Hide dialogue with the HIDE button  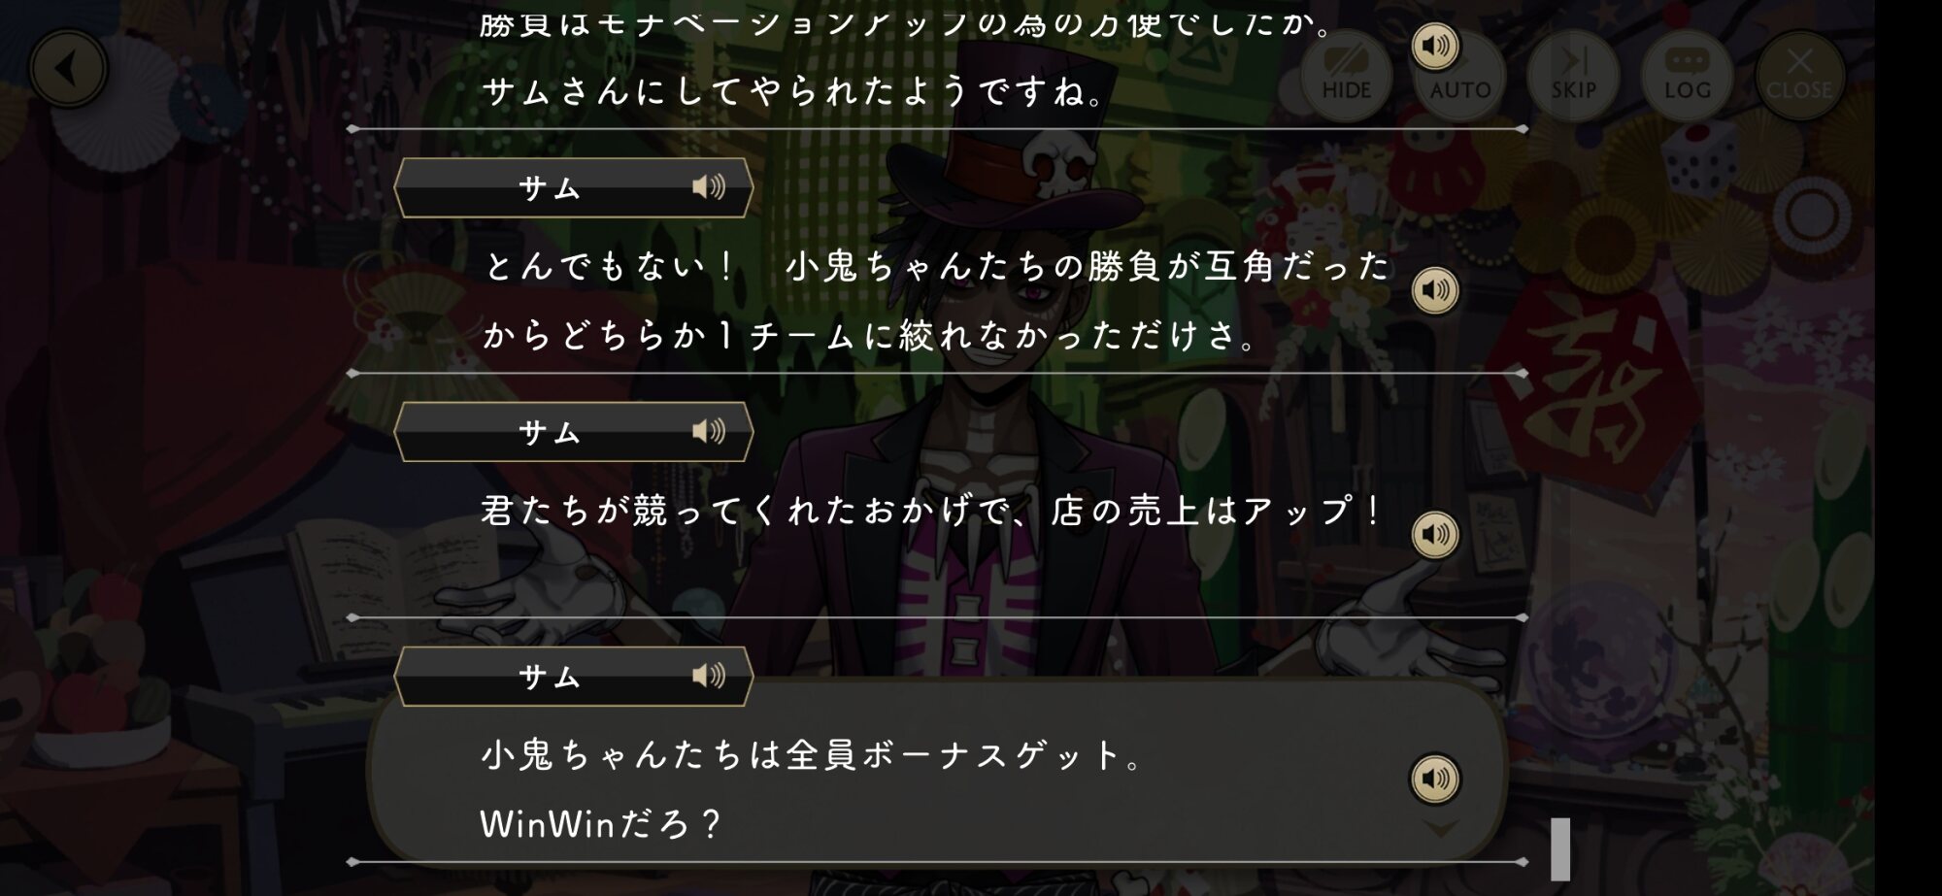point(1346,75)
